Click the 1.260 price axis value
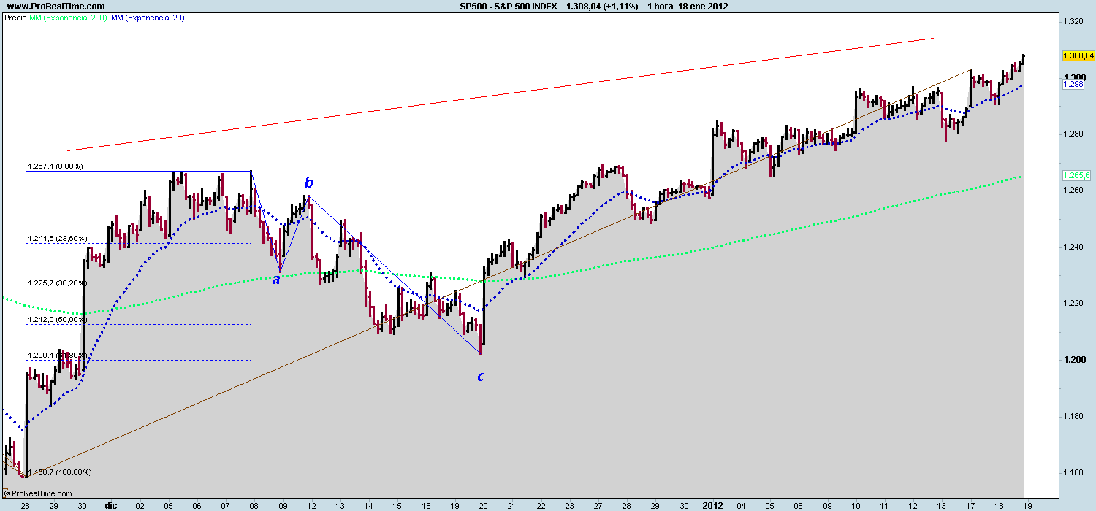 tap(1073, 190)
